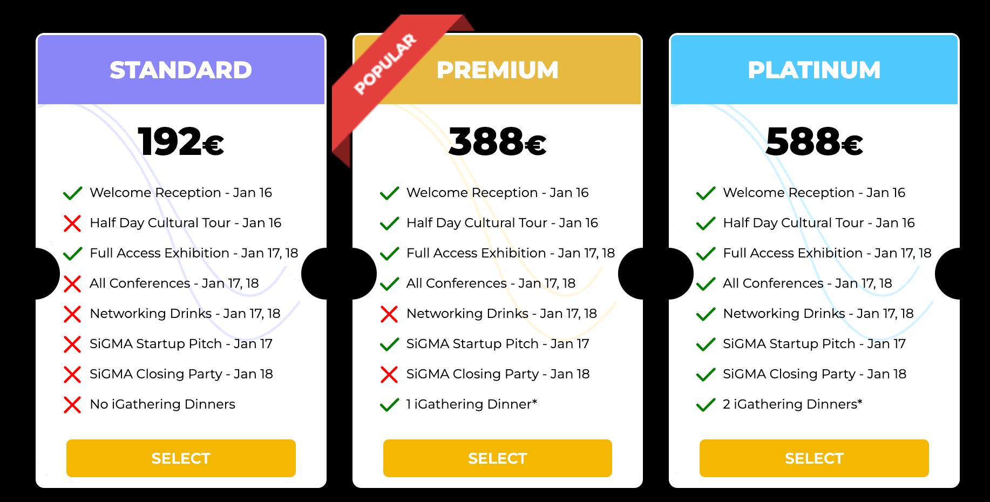This screenshot has height=502, width=990.
Task: Click red X next to Premium Networking Drinks
Action: 389,314
